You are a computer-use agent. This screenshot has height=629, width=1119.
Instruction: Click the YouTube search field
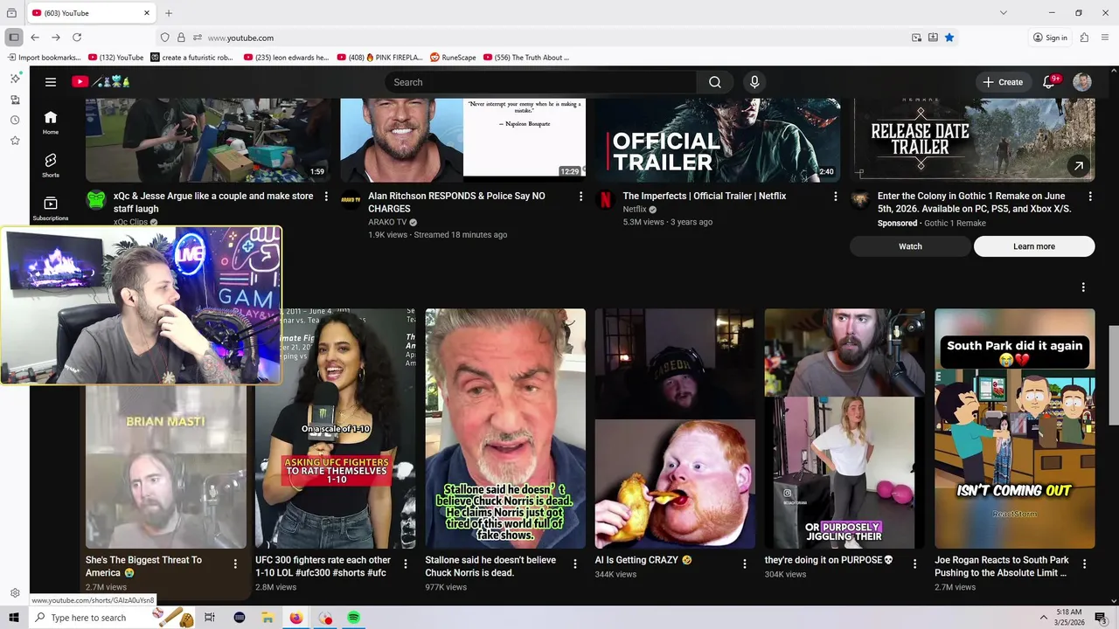540,82
